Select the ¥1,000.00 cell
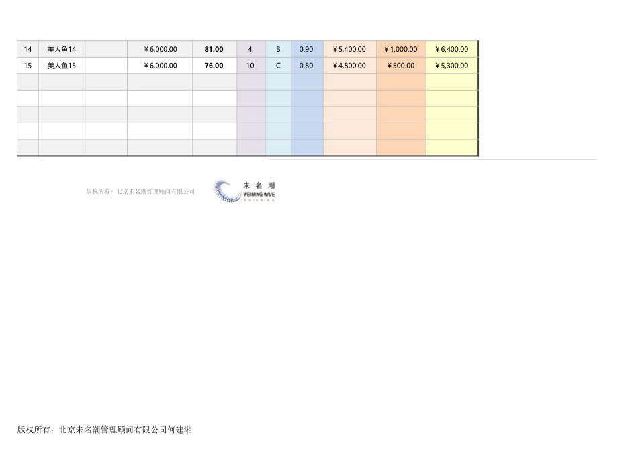This screenshot has height=451, width=638. pos(401,48)
